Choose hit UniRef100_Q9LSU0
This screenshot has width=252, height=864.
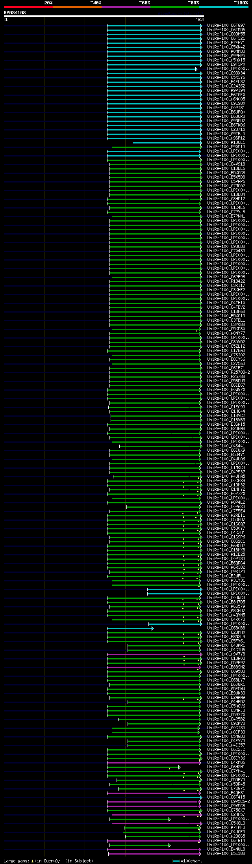coord(226,104)
